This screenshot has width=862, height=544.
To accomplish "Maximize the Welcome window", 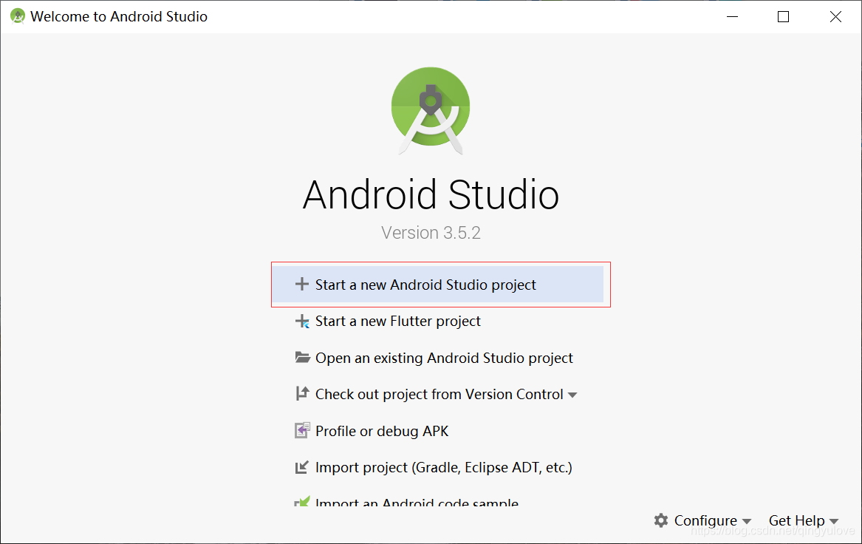I will click(784, 16).
